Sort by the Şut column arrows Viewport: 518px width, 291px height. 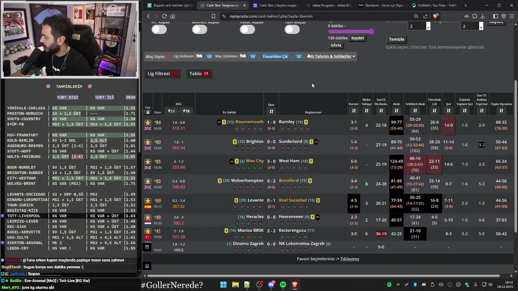448,111
